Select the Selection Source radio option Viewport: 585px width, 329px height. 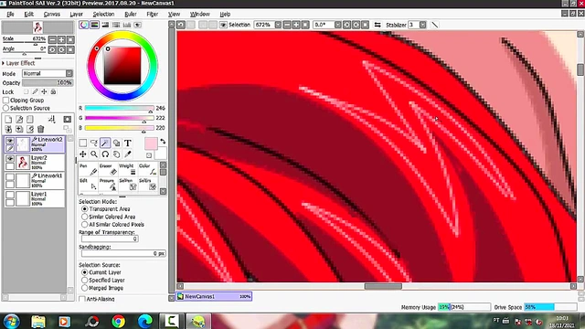point(6,108)
